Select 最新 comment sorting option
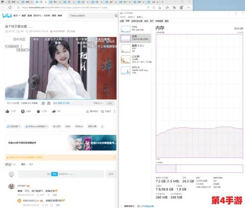 point(31,164)
